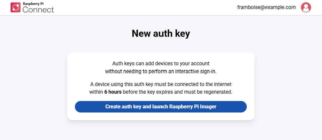This screenshot has height=140, width=322.
Task: Click the bold 6 hours text
Action: point(113,92)
